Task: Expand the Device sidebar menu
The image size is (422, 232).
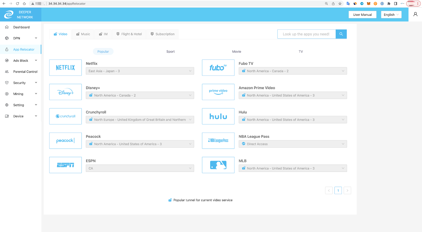Action: (21, 116)
